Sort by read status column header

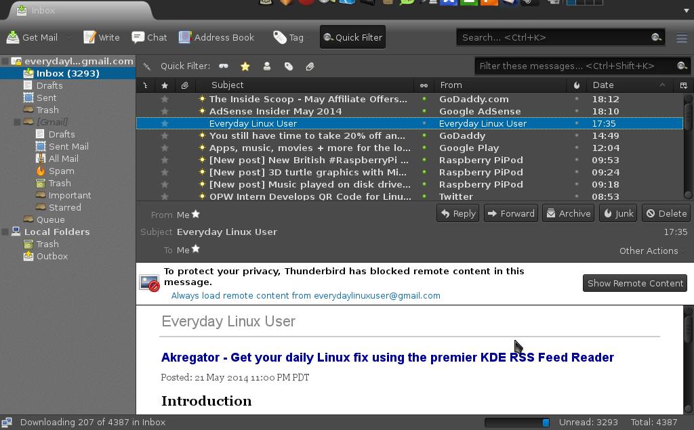click(424, 85)
